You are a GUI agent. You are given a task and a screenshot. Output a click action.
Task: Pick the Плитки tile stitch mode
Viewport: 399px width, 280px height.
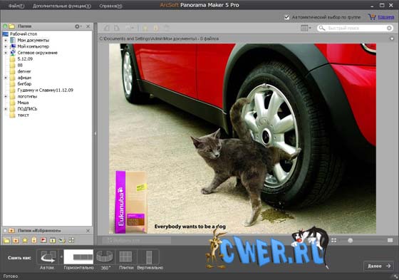coord(126,256)
